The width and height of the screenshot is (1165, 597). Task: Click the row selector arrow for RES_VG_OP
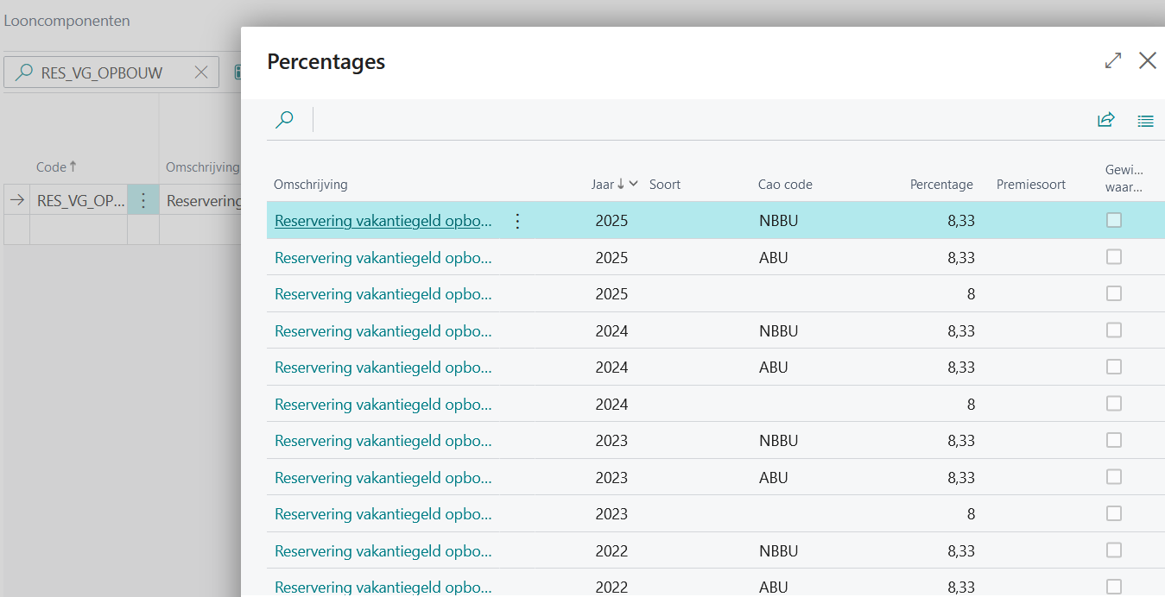coord(16,201)
